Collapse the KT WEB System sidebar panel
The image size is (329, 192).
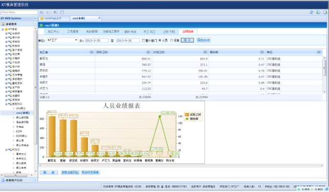(35, 18)
